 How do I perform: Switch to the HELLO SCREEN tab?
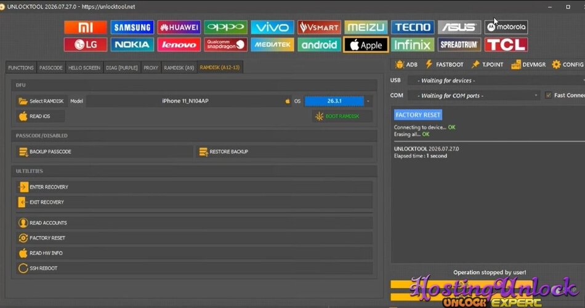[84, 68]
